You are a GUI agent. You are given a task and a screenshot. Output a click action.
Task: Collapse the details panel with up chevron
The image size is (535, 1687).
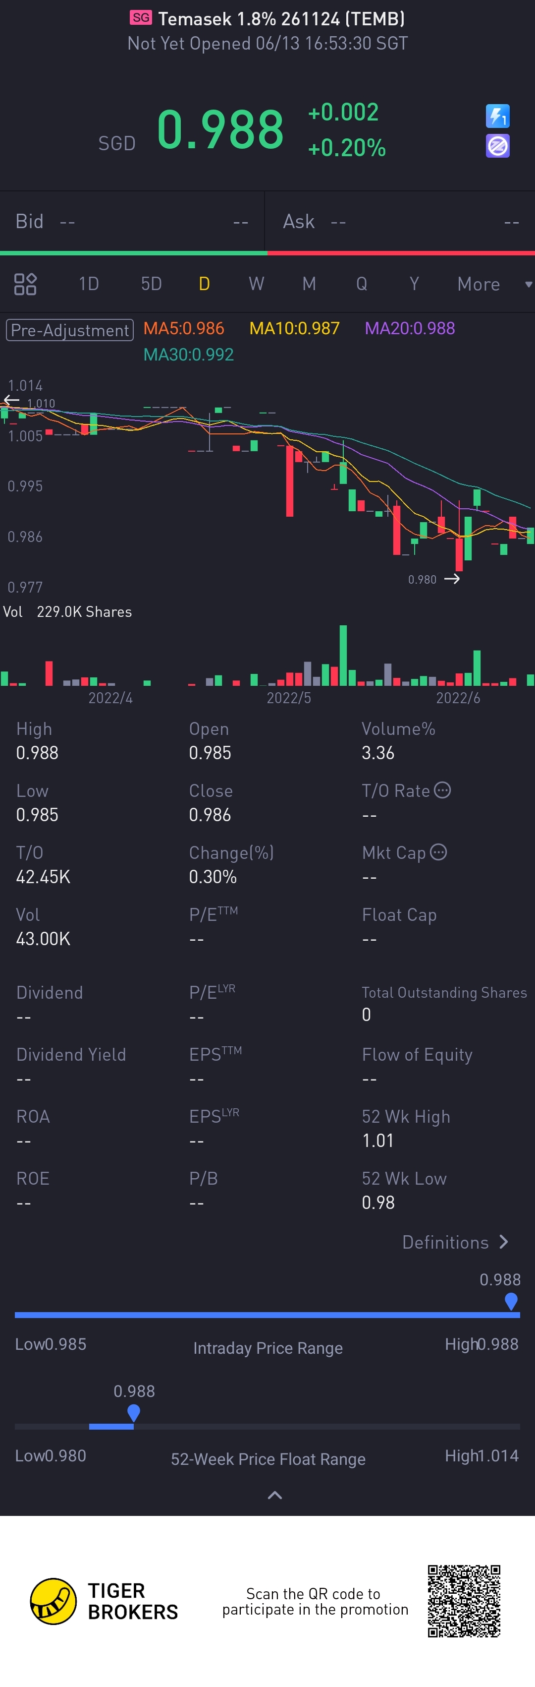click(275, 1495)
